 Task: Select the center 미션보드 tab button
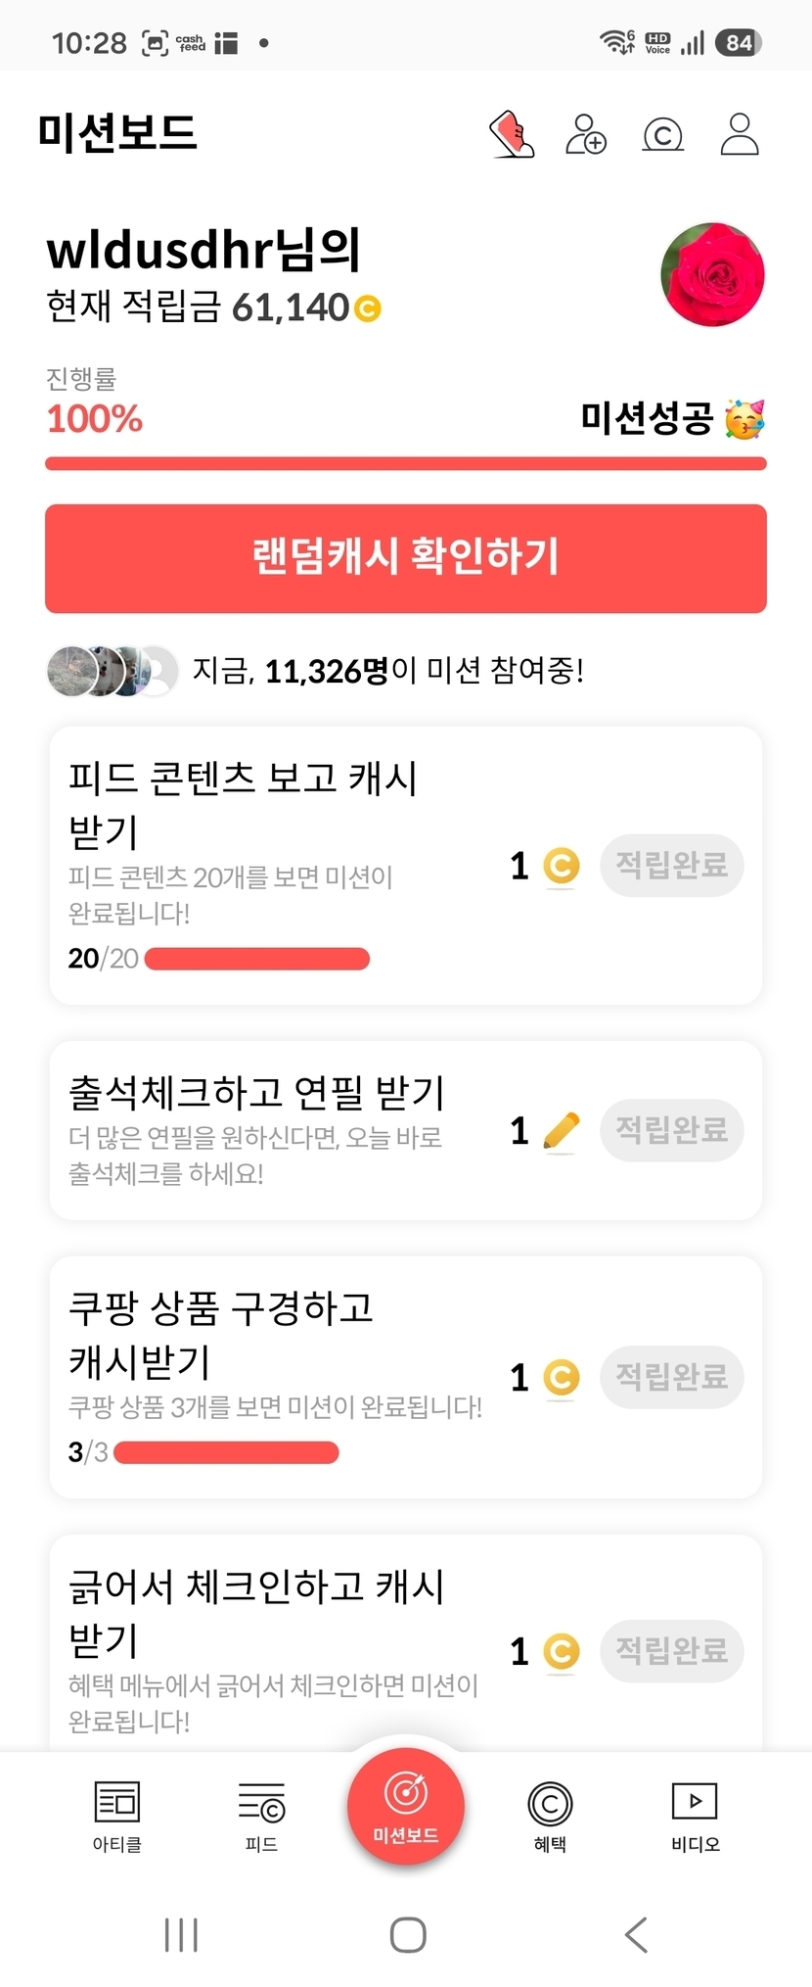point(406,1806)
